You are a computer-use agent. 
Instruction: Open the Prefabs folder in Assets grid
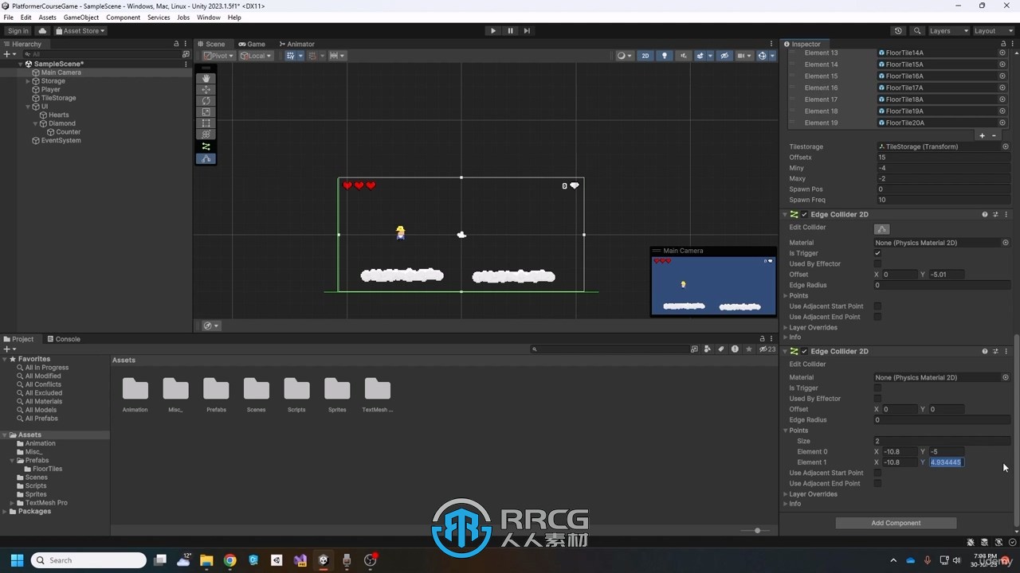pos(216,395)
